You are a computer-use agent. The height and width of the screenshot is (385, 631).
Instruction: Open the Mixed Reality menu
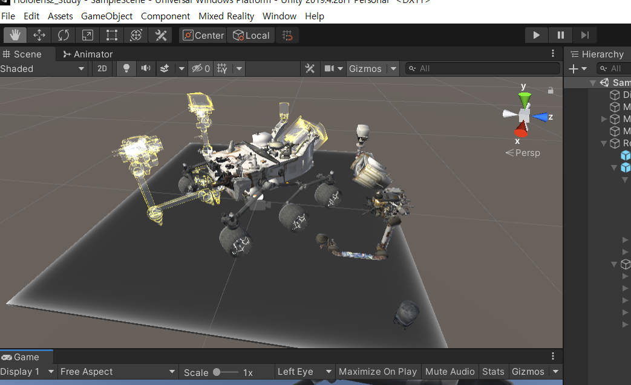[x=226, y=16]
